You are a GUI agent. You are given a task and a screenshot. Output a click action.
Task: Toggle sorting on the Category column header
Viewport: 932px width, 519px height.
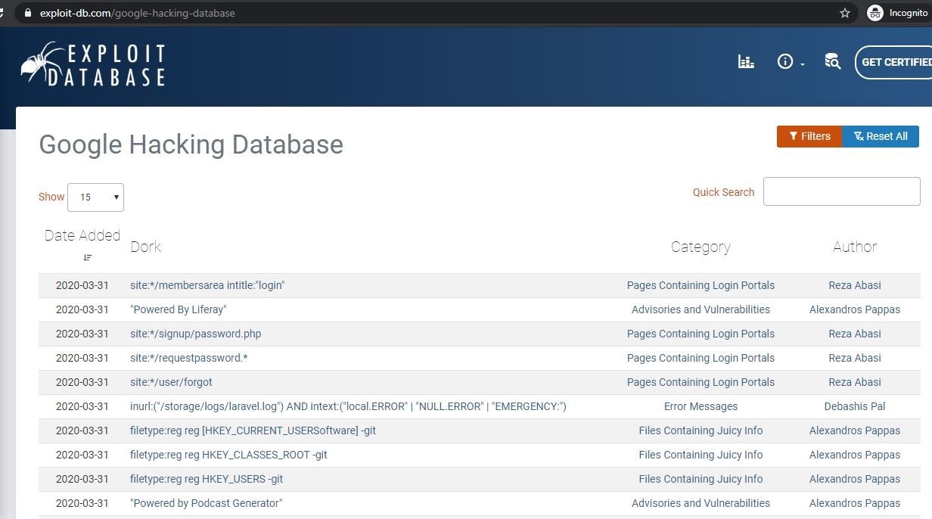pyautogui.click(x=700, y=247)
